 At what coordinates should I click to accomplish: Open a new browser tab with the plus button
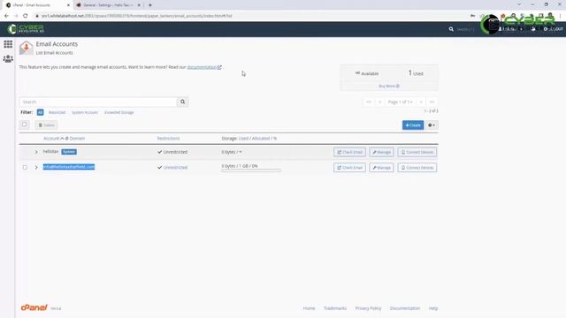click(150, 5)
